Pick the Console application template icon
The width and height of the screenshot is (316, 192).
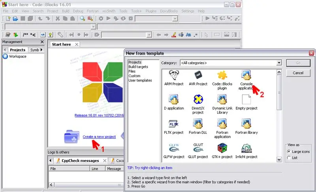[246, 75]
